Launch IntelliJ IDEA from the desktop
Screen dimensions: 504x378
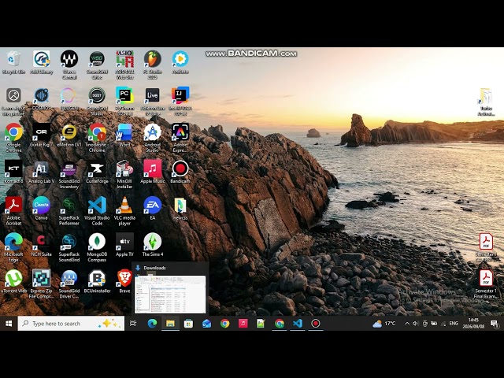tap(180, 102)
